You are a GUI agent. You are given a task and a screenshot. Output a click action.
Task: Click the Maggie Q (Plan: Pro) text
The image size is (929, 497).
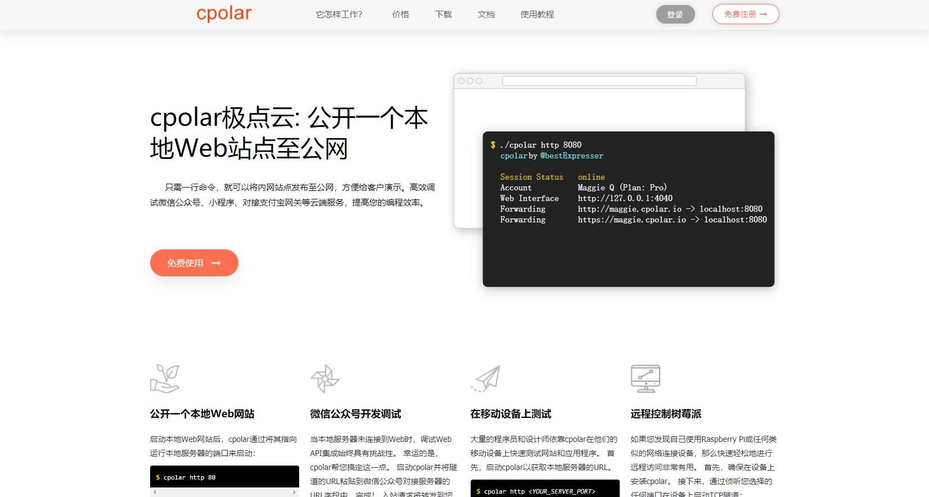click(x=622, y=188)
